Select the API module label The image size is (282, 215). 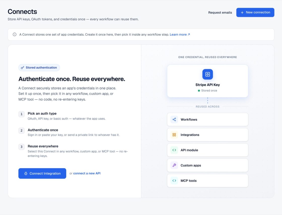click(x=189, y=150)
